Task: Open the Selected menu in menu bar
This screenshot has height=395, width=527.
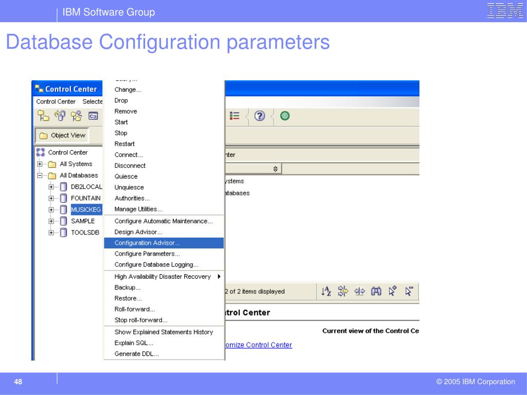Action: point(93,101)
